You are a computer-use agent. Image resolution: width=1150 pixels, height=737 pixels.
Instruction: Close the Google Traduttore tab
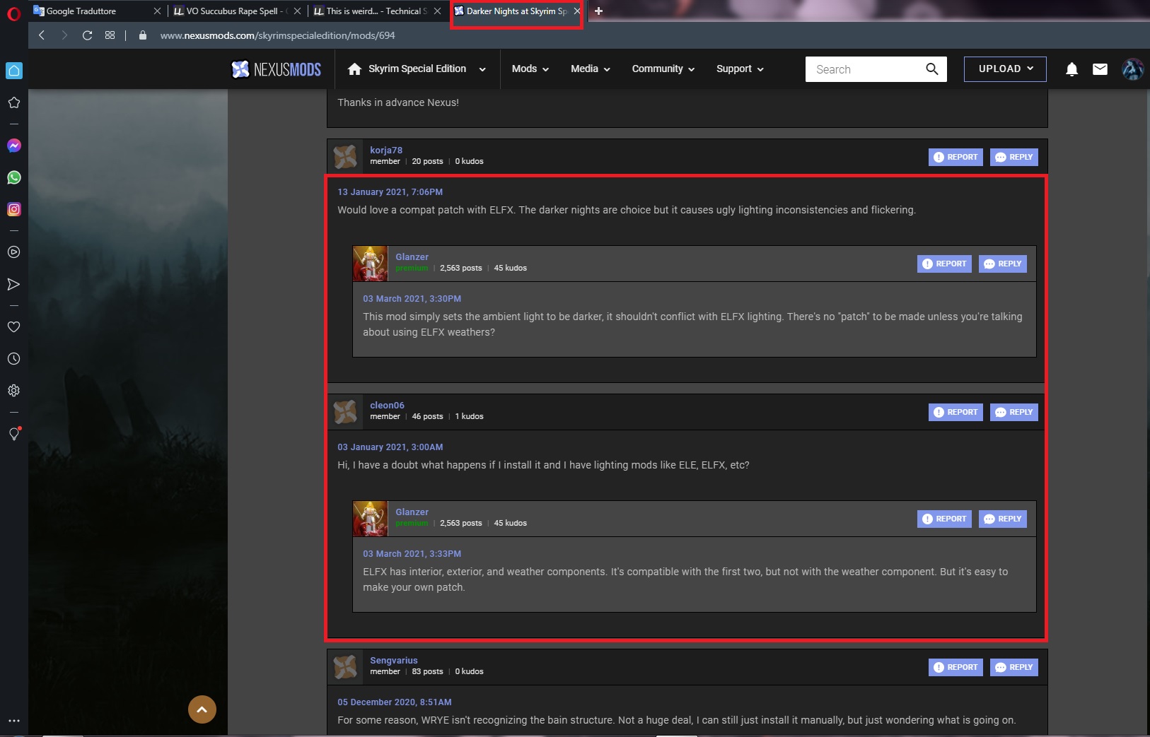(x=157, y=11)
